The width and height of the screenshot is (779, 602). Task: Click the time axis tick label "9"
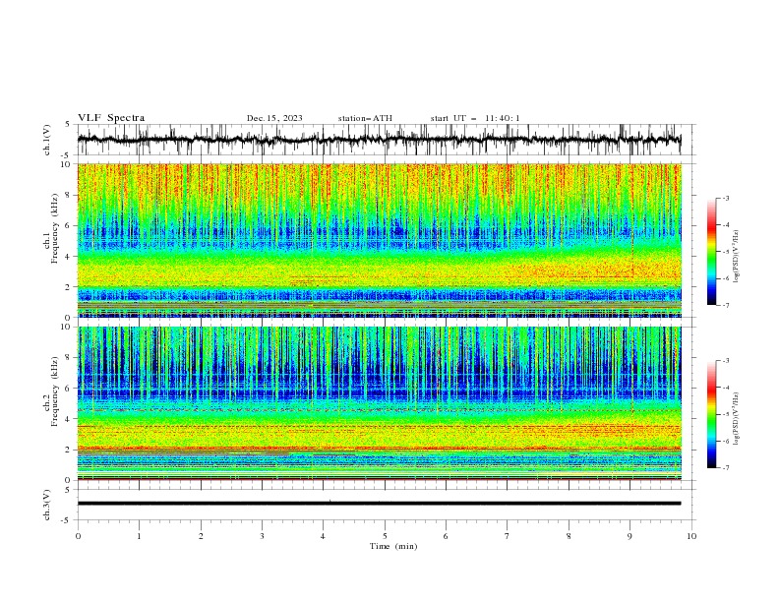click(629, 536)
